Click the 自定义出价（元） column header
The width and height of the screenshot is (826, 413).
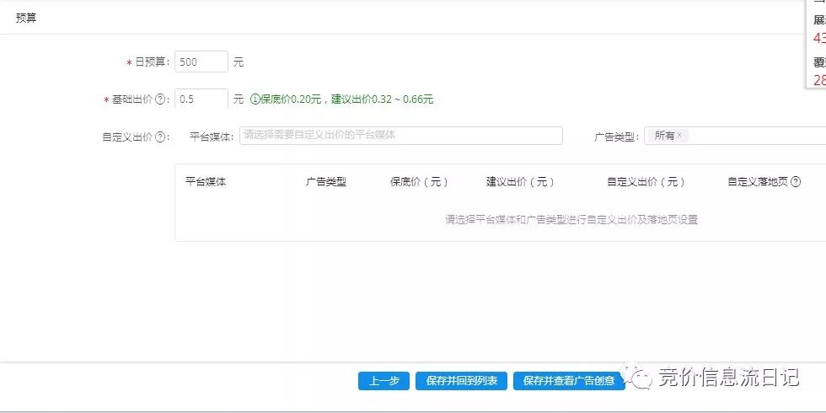pyautogui.click(x=646, y=182)
